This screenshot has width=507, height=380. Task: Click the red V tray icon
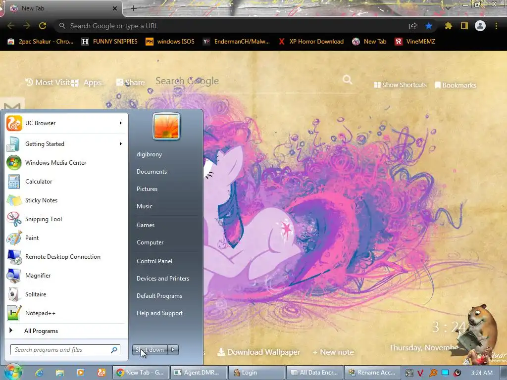(420, 373)
